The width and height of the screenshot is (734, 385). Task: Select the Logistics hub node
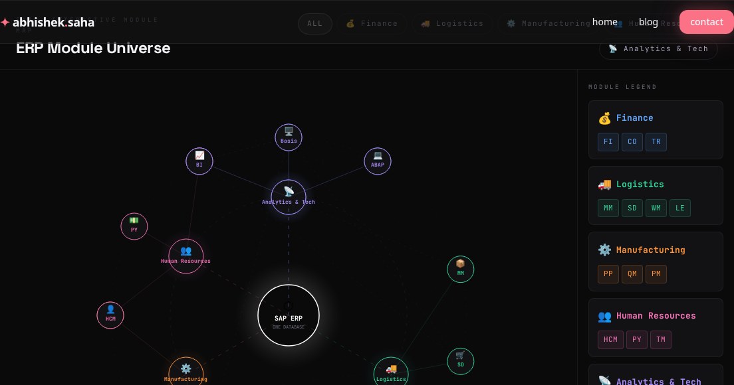click(391, 373)
